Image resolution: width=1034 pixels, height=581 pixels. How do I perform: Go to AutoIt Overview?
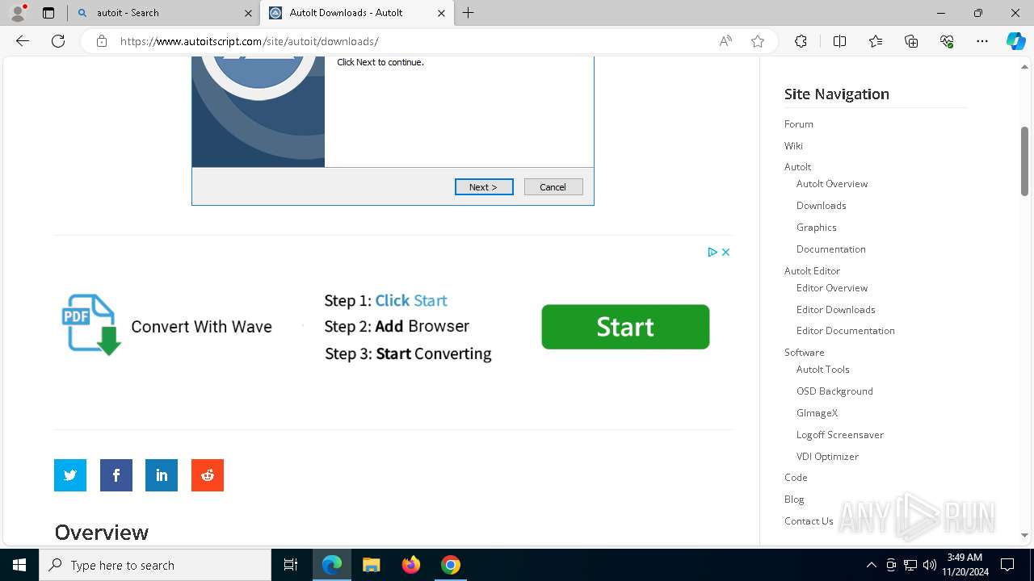coord(832,183)
